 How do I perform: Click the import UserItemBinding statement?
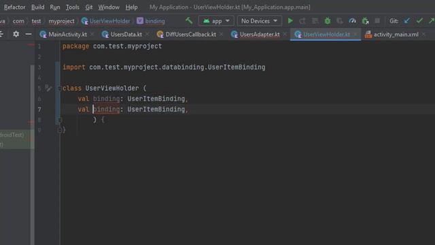(x=164, y=67)
